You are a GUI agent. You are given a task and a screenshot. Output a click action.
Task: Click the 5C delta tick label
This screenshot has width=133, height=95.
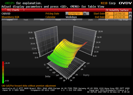pyautogui.click(x=45, y=65)
